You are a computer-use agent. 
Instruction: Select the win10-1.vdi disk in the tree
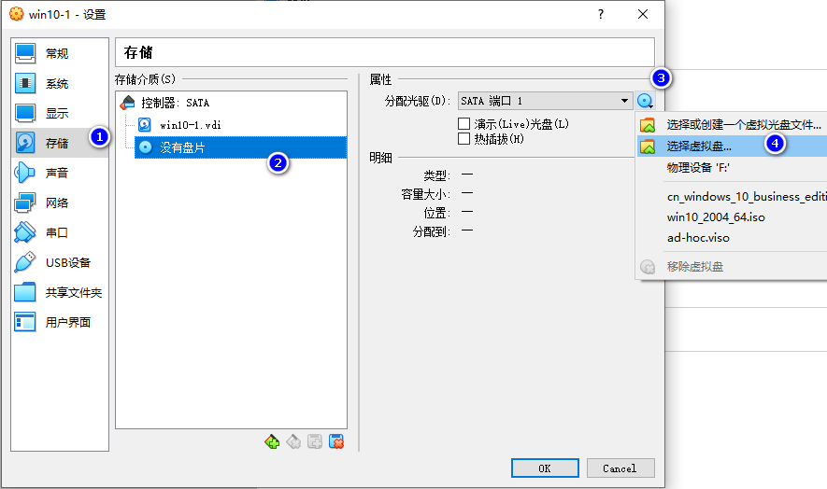coord(190,124)
